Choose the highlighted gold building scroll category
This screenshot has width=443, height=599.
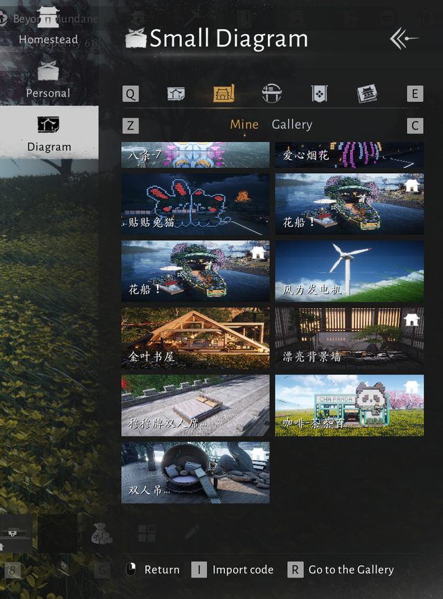pyautogui.click(x=224, y=93)
